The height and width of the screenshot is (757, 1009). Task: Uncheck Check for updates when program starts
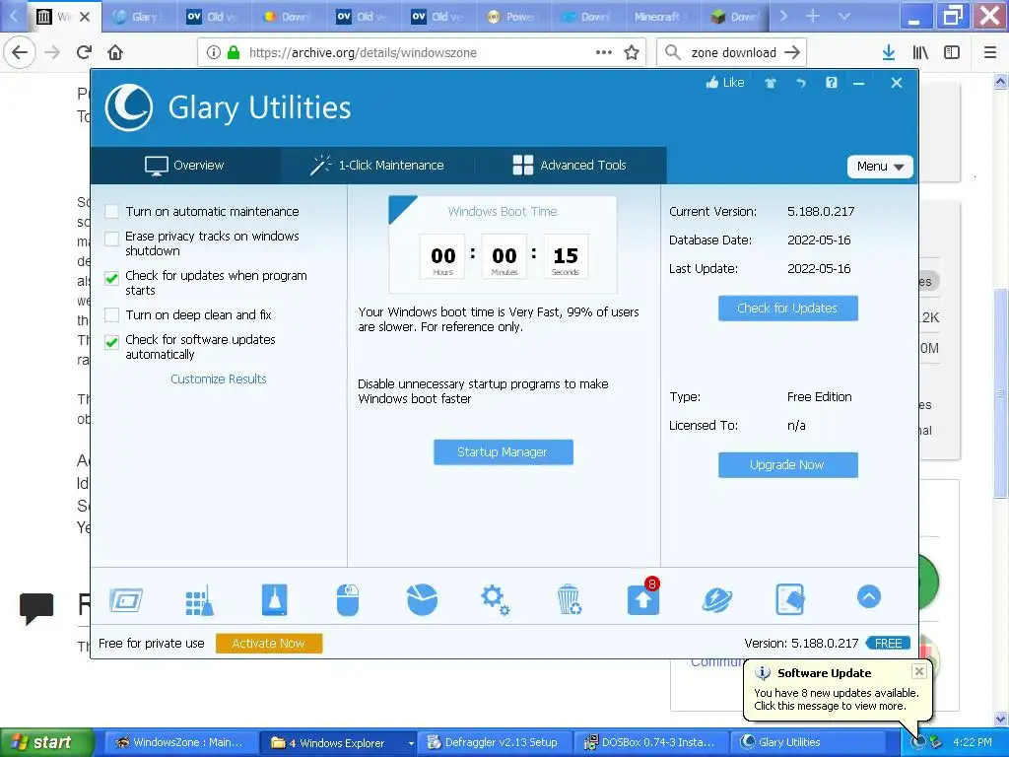pyautogui.click(x=112, y=278)
